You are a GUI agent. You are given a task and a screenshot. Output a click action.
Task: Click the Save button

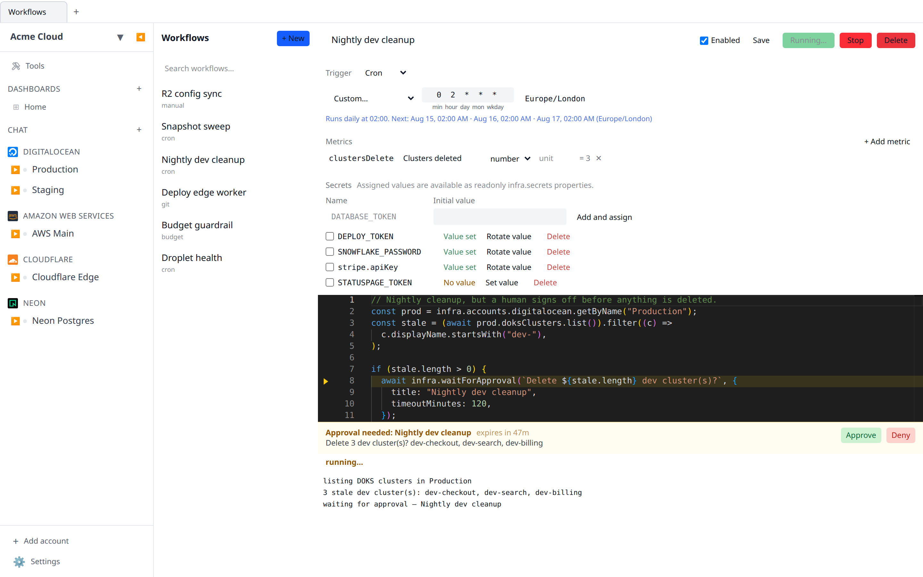[761, 40]
